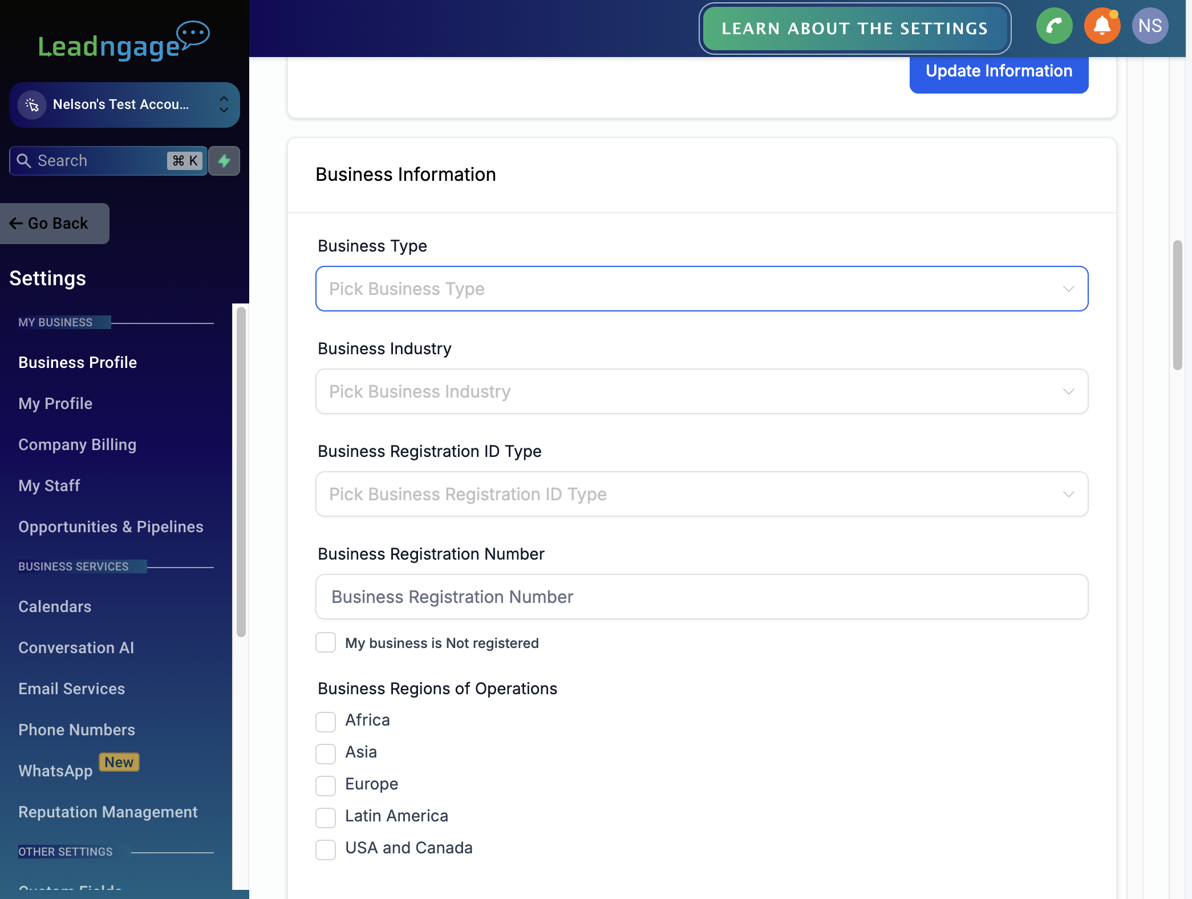This screenshot has height=899, width=1192.
Task: Tick the USA and Canada checkbox
Action: [326, 849]
